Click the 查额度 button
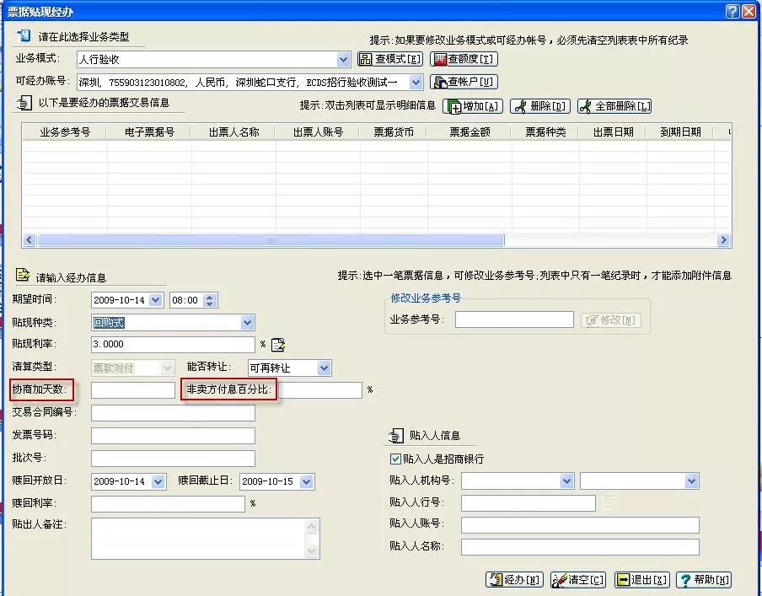The height and width of the screenshot is (596, 762). click(464, 59)
